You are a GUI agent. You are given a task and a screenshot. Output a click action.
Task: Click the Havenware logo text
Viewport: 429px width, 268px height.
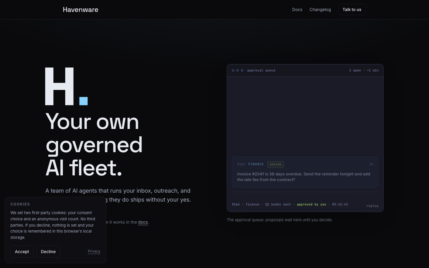80,10
